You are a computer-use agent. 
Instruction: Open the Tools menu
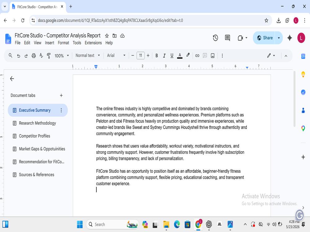point(77,43)
